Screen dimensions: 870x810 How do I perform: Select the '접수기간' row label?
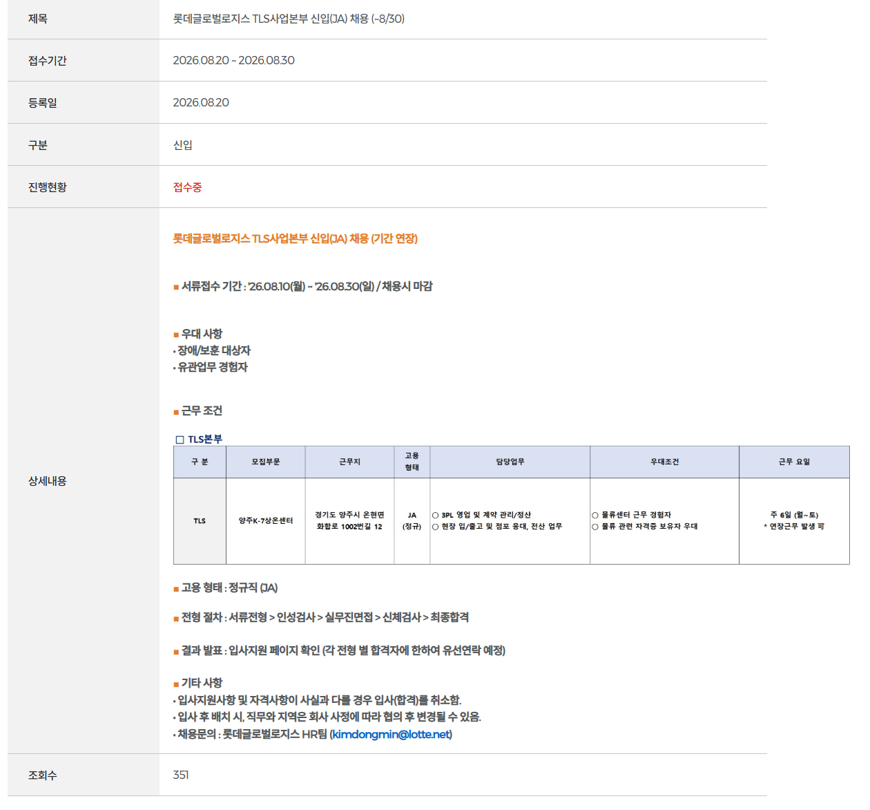(48, 61)
